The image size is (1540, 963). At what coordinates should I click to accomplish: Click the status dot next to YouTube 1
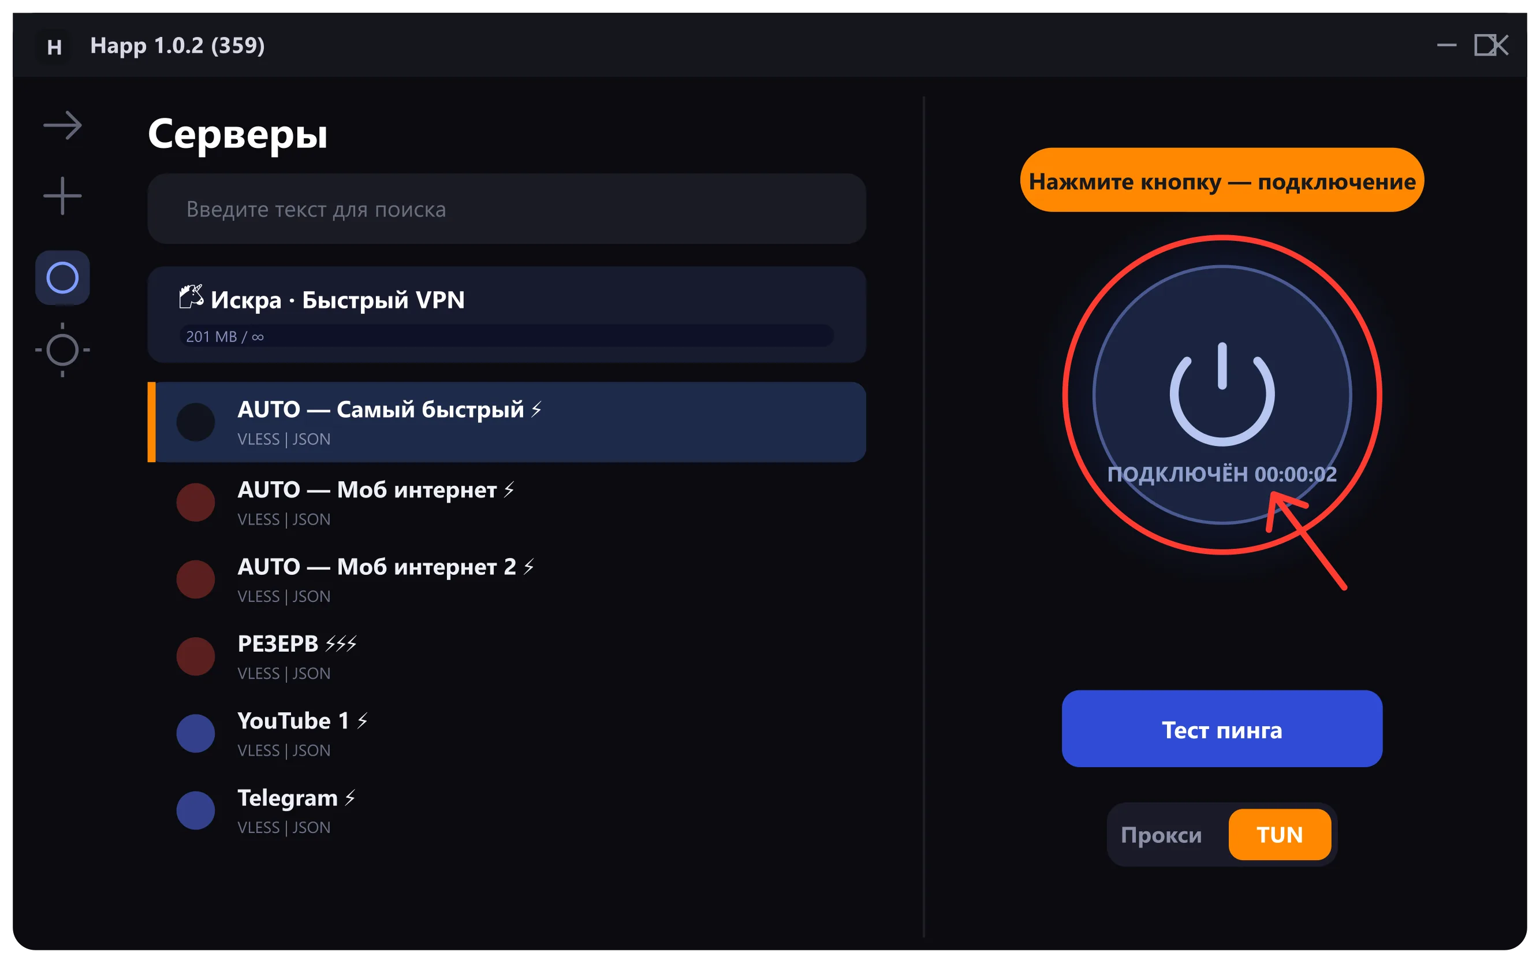click(x=195, y=733)
